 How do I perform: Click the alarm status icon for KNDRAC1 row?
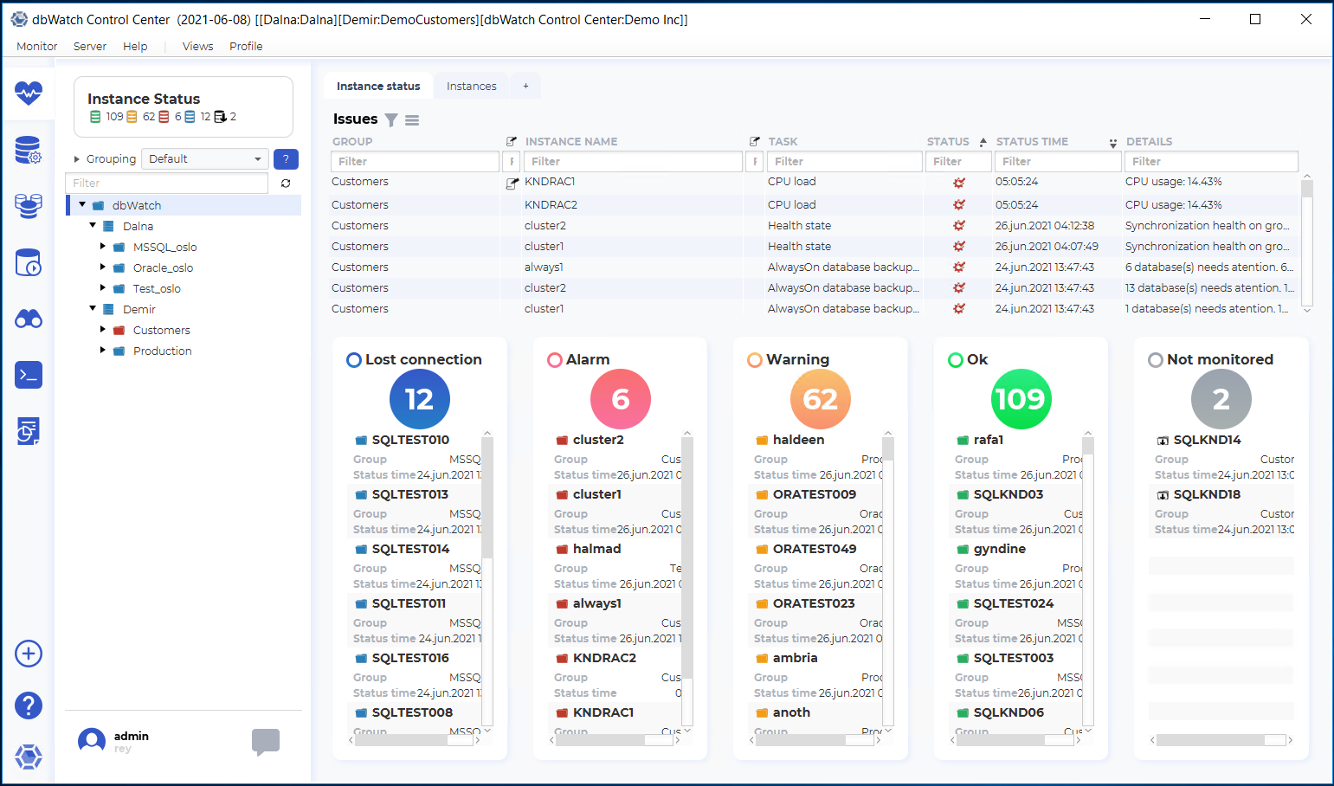click(959, 183)
